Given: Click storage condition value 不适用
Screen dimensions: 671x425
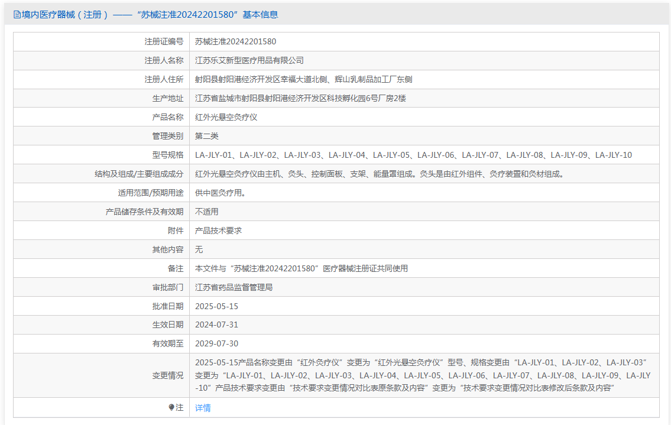Looking at the screenshot, I should (207, 212).
